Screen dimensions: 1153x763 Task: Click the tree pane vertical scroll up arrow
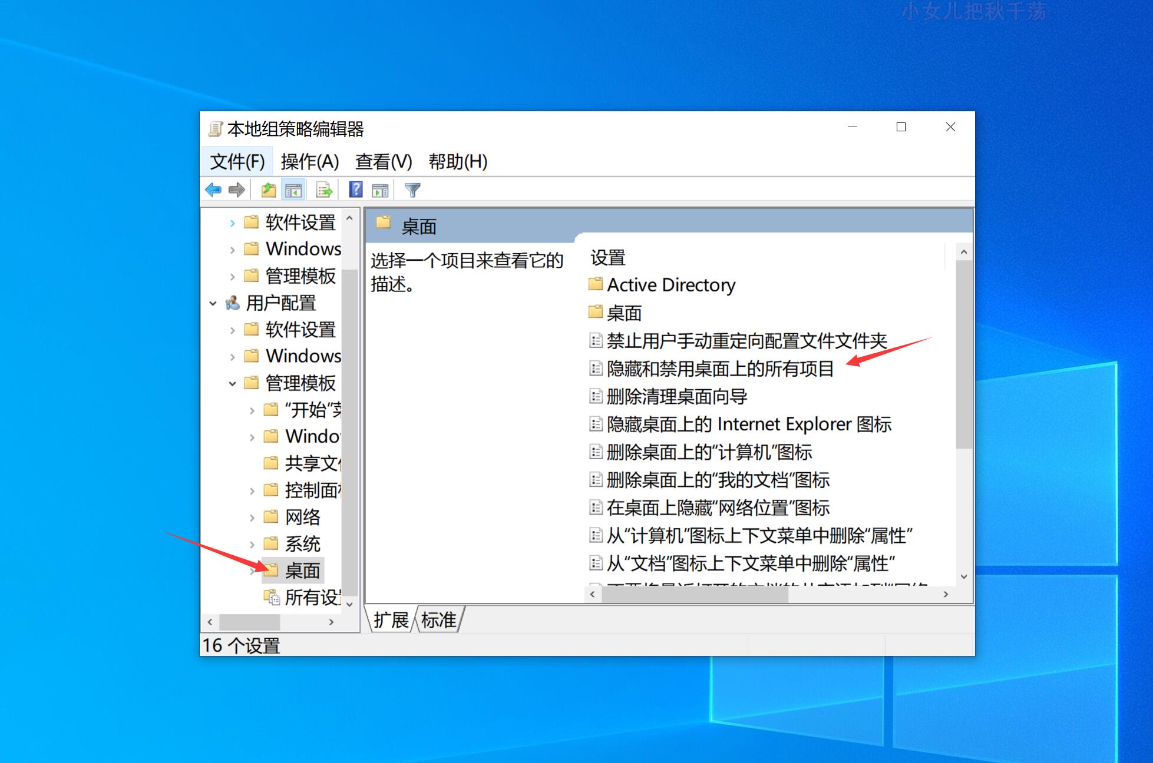349,218
